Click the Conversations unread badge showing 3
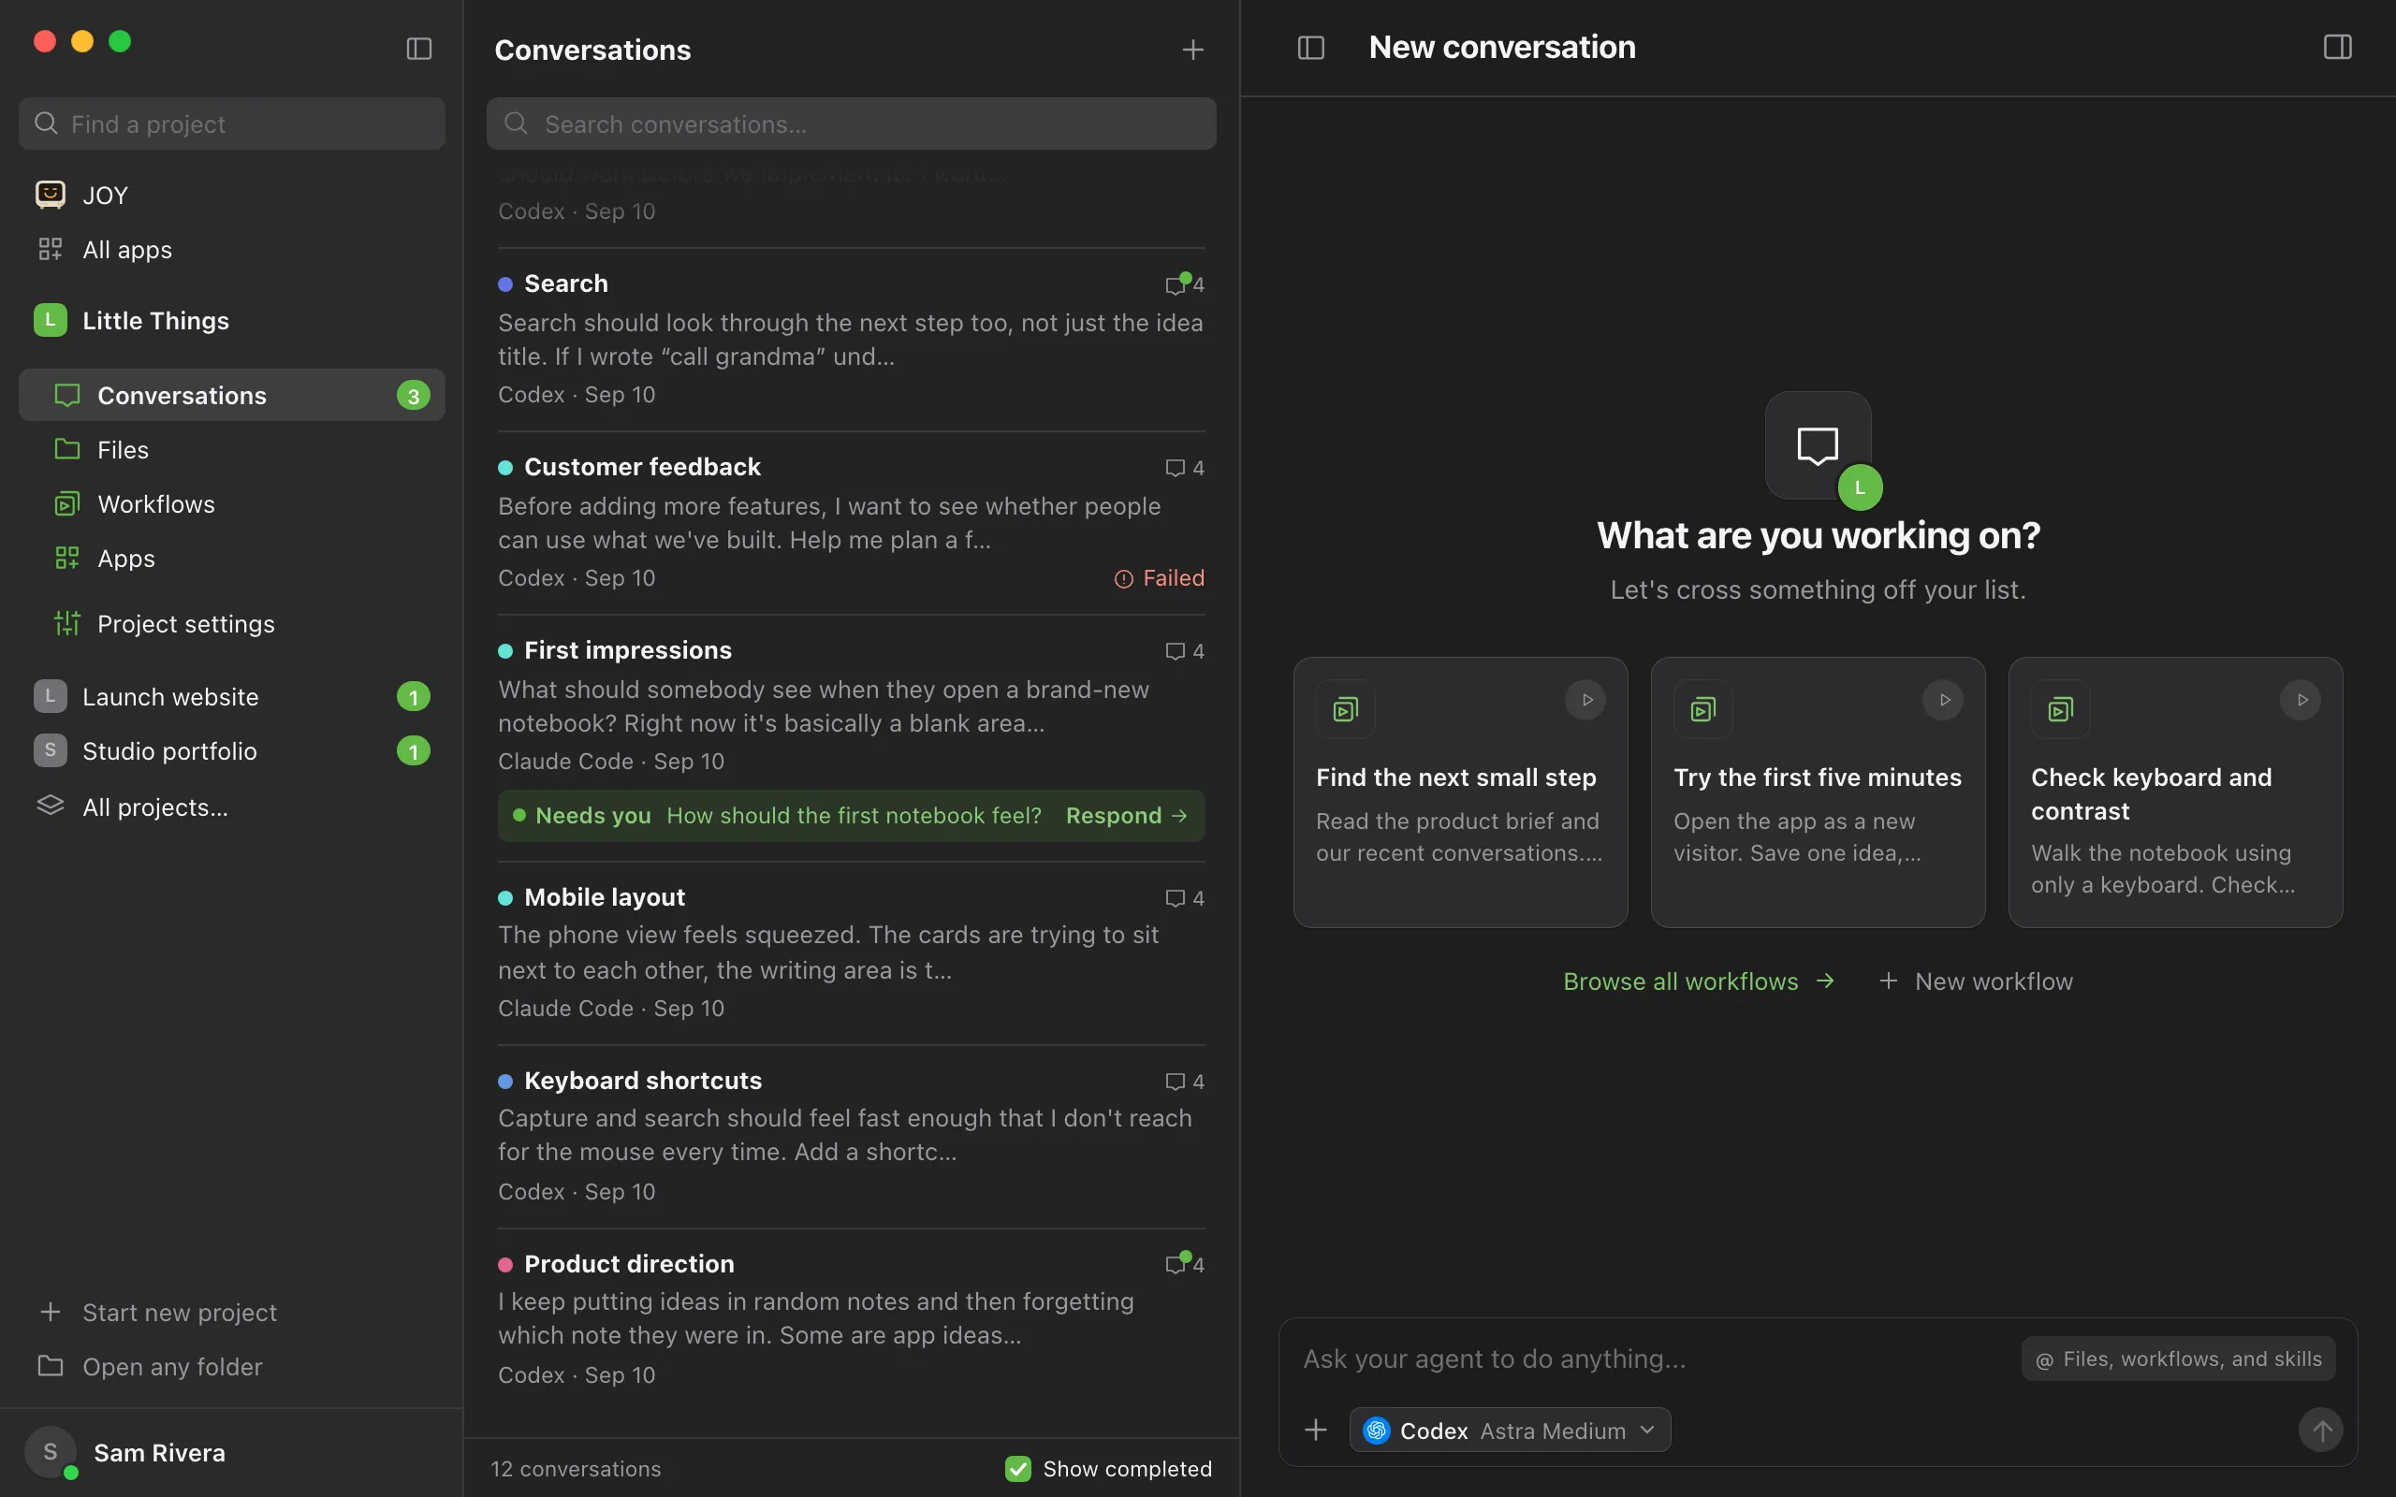This screenshot has width=2396, height=1497. coord(414,395)
